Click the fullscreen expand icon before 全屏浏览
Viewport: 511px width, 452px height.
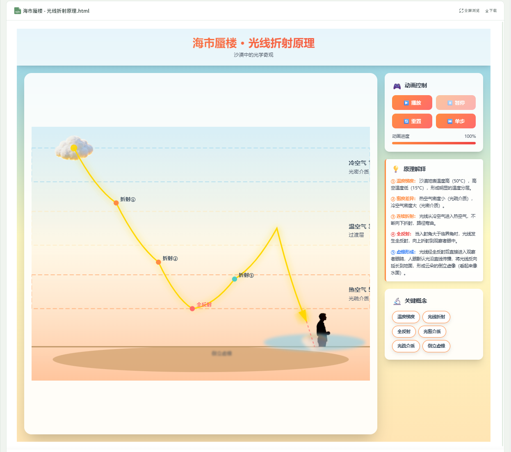pos(461,11)
